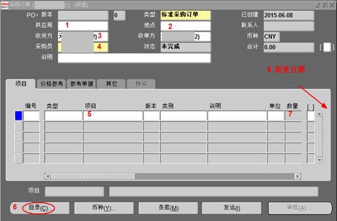Click the 币种 field showing CNY
This screenshot has width=337, height=221.
click(271, 37)
